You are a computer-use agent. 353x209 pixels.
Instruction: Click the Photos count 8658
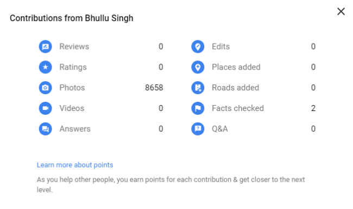pyautogui.click(x=154, y=88)
